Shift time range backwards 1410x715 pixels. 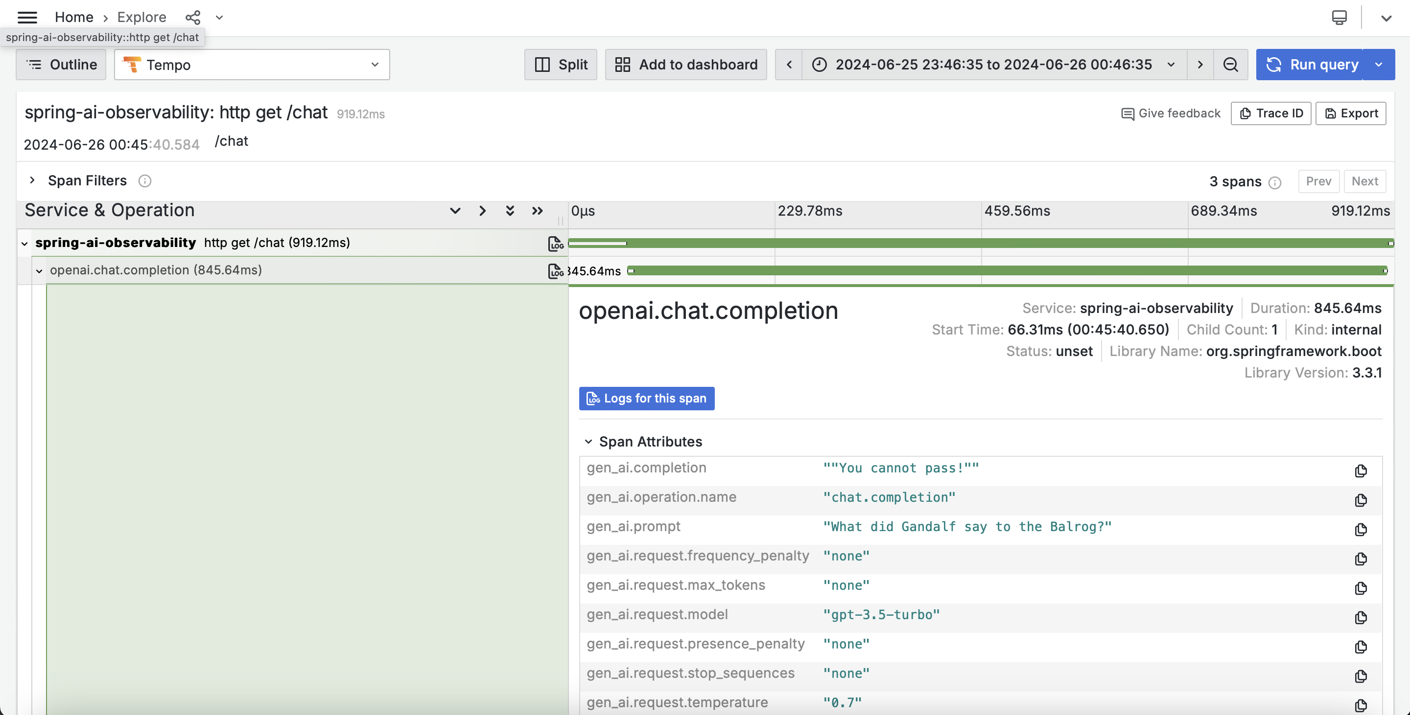(789, 65)
